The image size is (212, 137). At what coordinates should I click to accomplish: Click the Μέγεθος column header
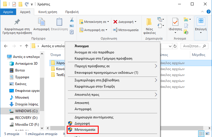[x=199, y=55]
